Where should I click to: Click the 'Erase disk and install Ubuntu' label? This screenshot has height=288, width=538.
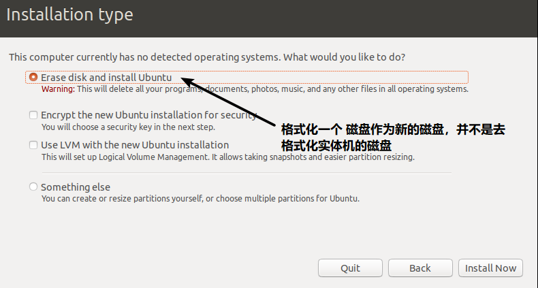coord(106,78)
